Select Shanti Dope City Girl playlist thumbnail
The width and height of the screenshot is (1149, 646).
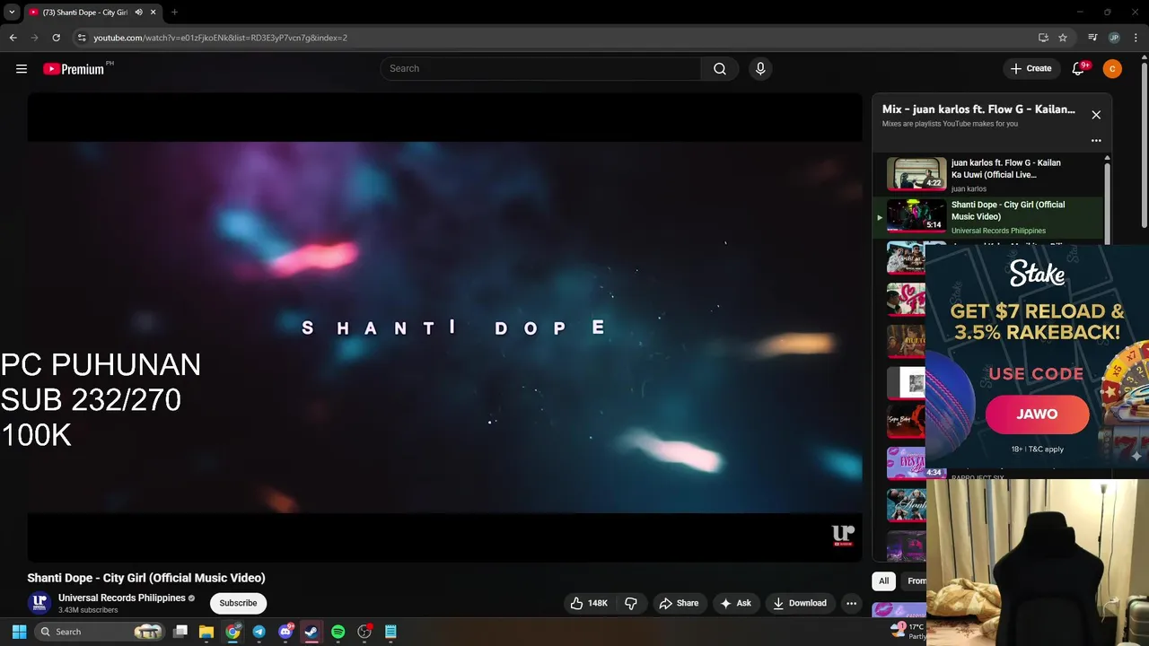(x=917, y=216)
